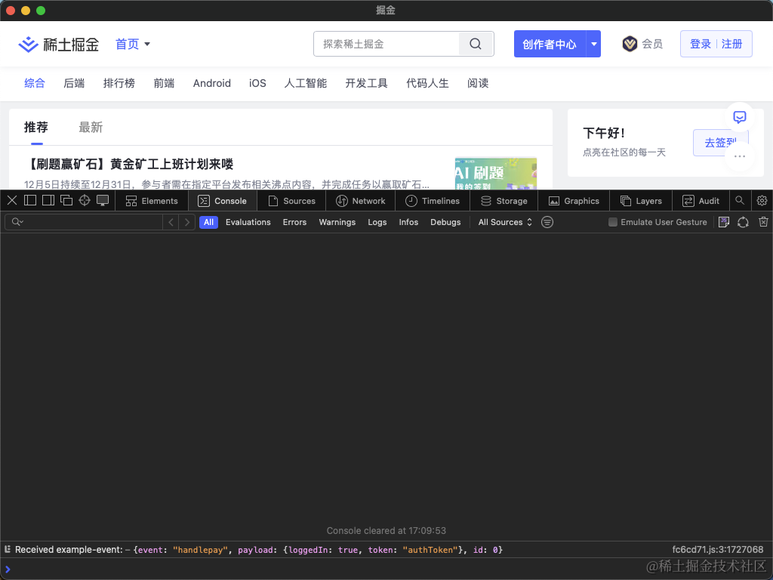
Task: Select the Console tab
Action: 223,201
